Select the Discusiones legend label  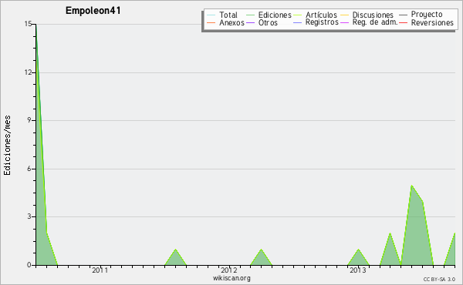[x=373, y=15]
